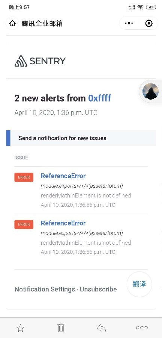The image size is (162, 338).
Task: Tap the 翻译 translate button
Action: pyautogui.click(x=139, y=284)
